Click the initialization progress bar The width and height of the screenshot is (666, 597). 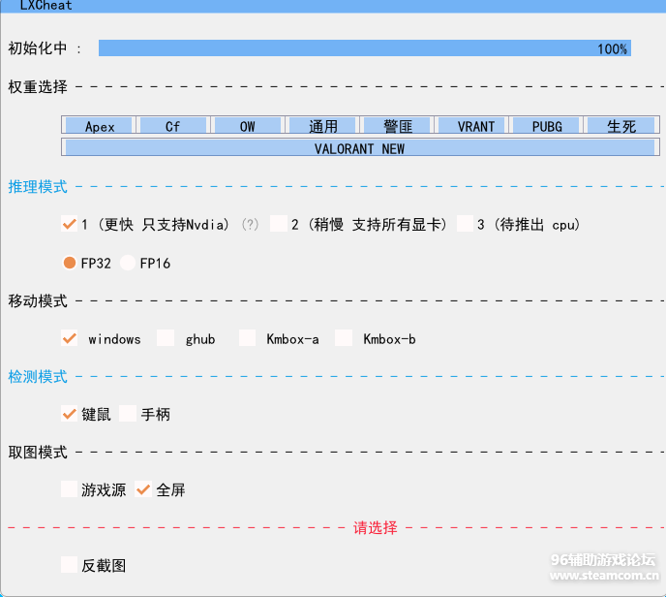[364, 48]
